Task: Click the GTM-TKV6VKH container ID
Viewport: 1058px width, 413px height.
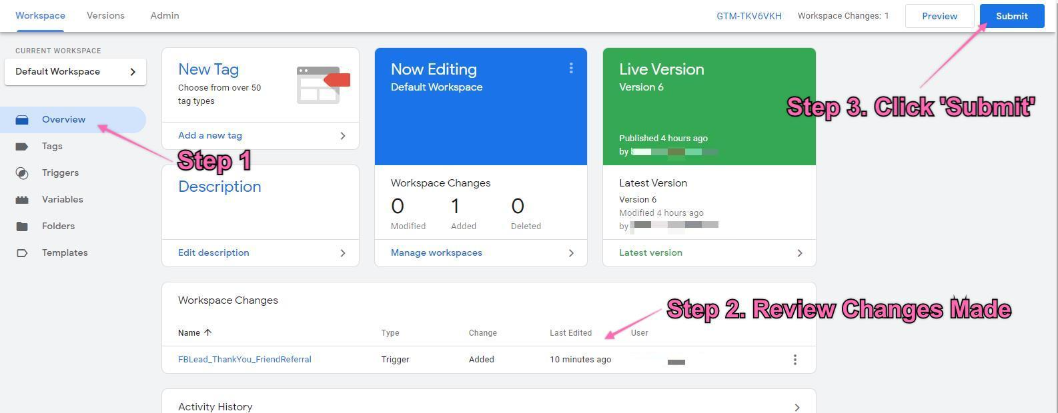Action: [748, 16]
